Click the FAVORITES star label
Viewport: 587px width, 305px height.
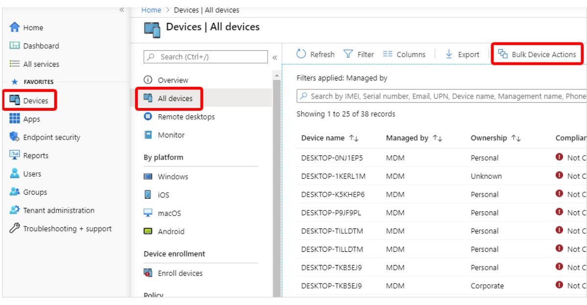pyautogui.click(x=32, y=82)
